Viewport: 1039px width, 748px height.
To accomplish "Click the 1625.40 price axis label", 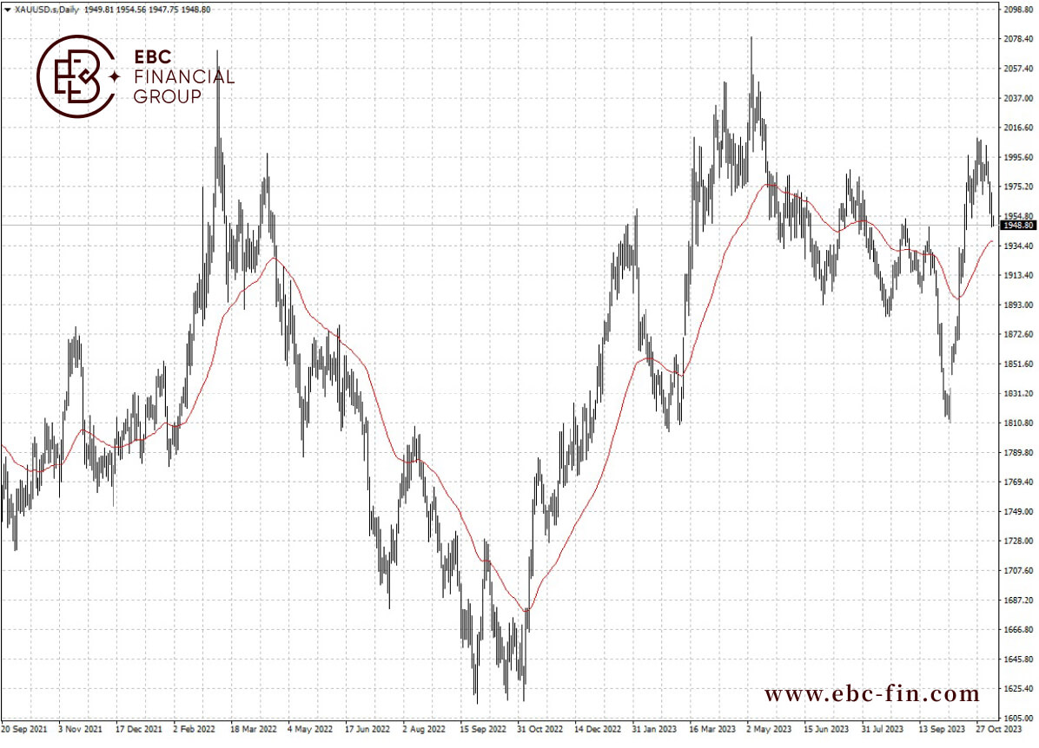I will (x=1018, y=688).
